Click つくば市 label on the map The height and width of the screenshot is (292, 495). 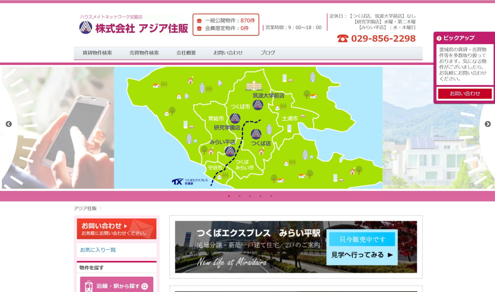pos(240,107)
